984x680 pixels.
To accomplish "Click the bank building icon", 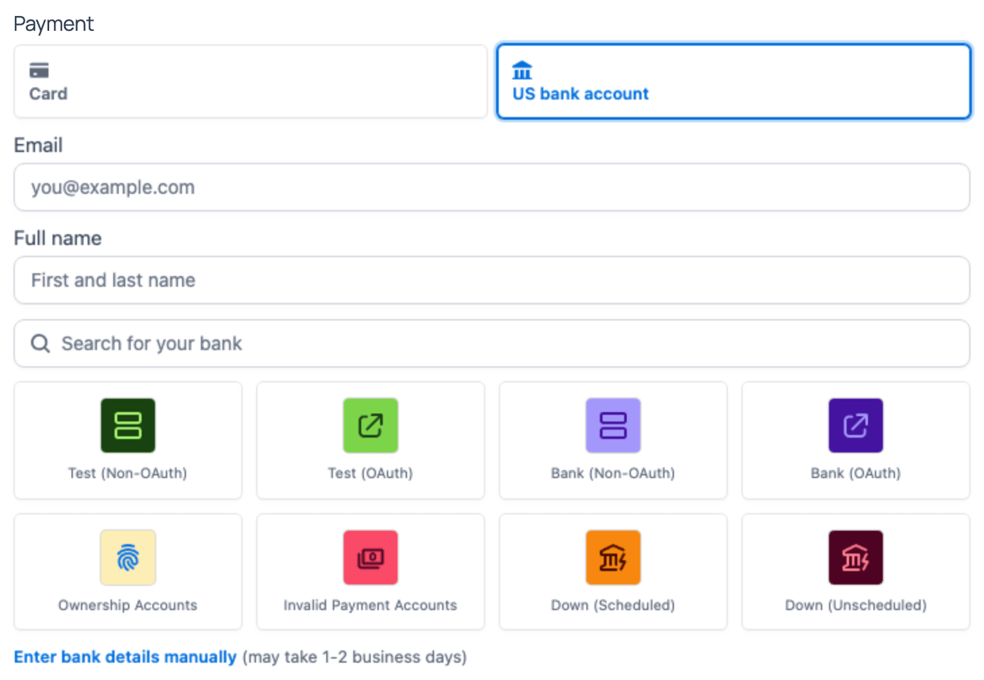I will point(522,70).
